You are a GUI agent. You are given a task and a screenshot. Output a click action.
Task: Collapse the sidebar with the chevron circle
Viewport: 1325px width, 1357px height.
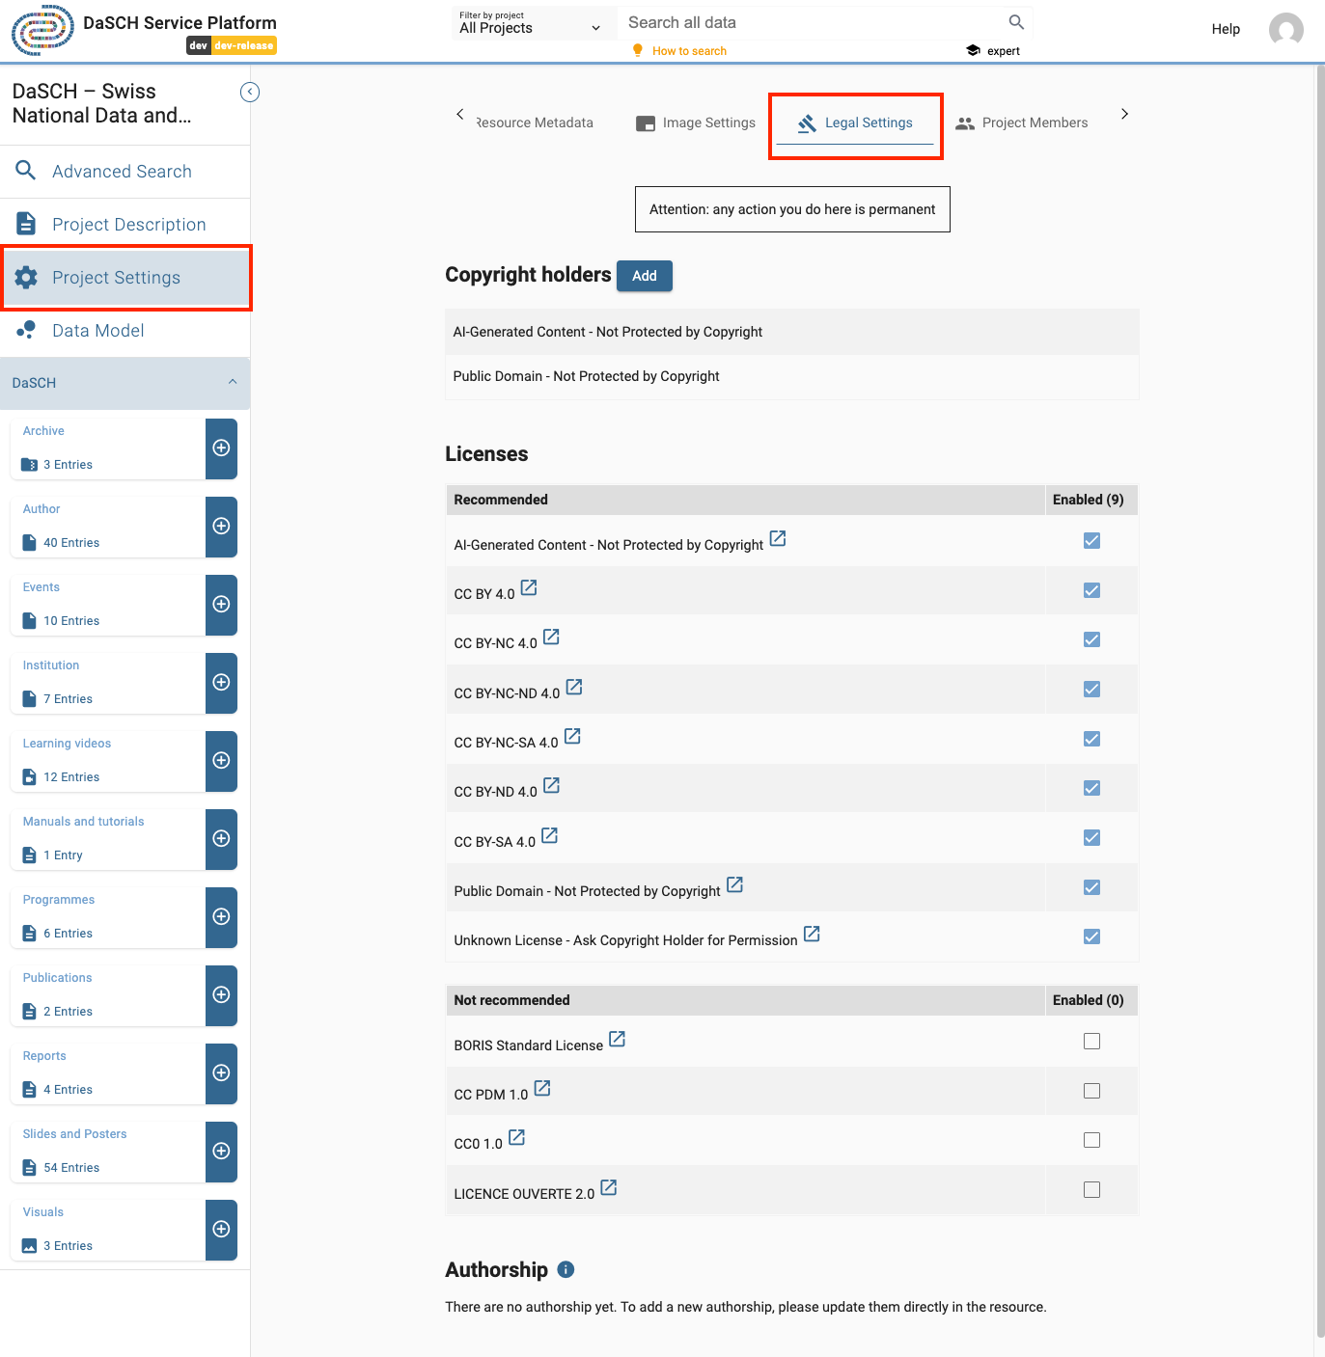click(250, 92)
